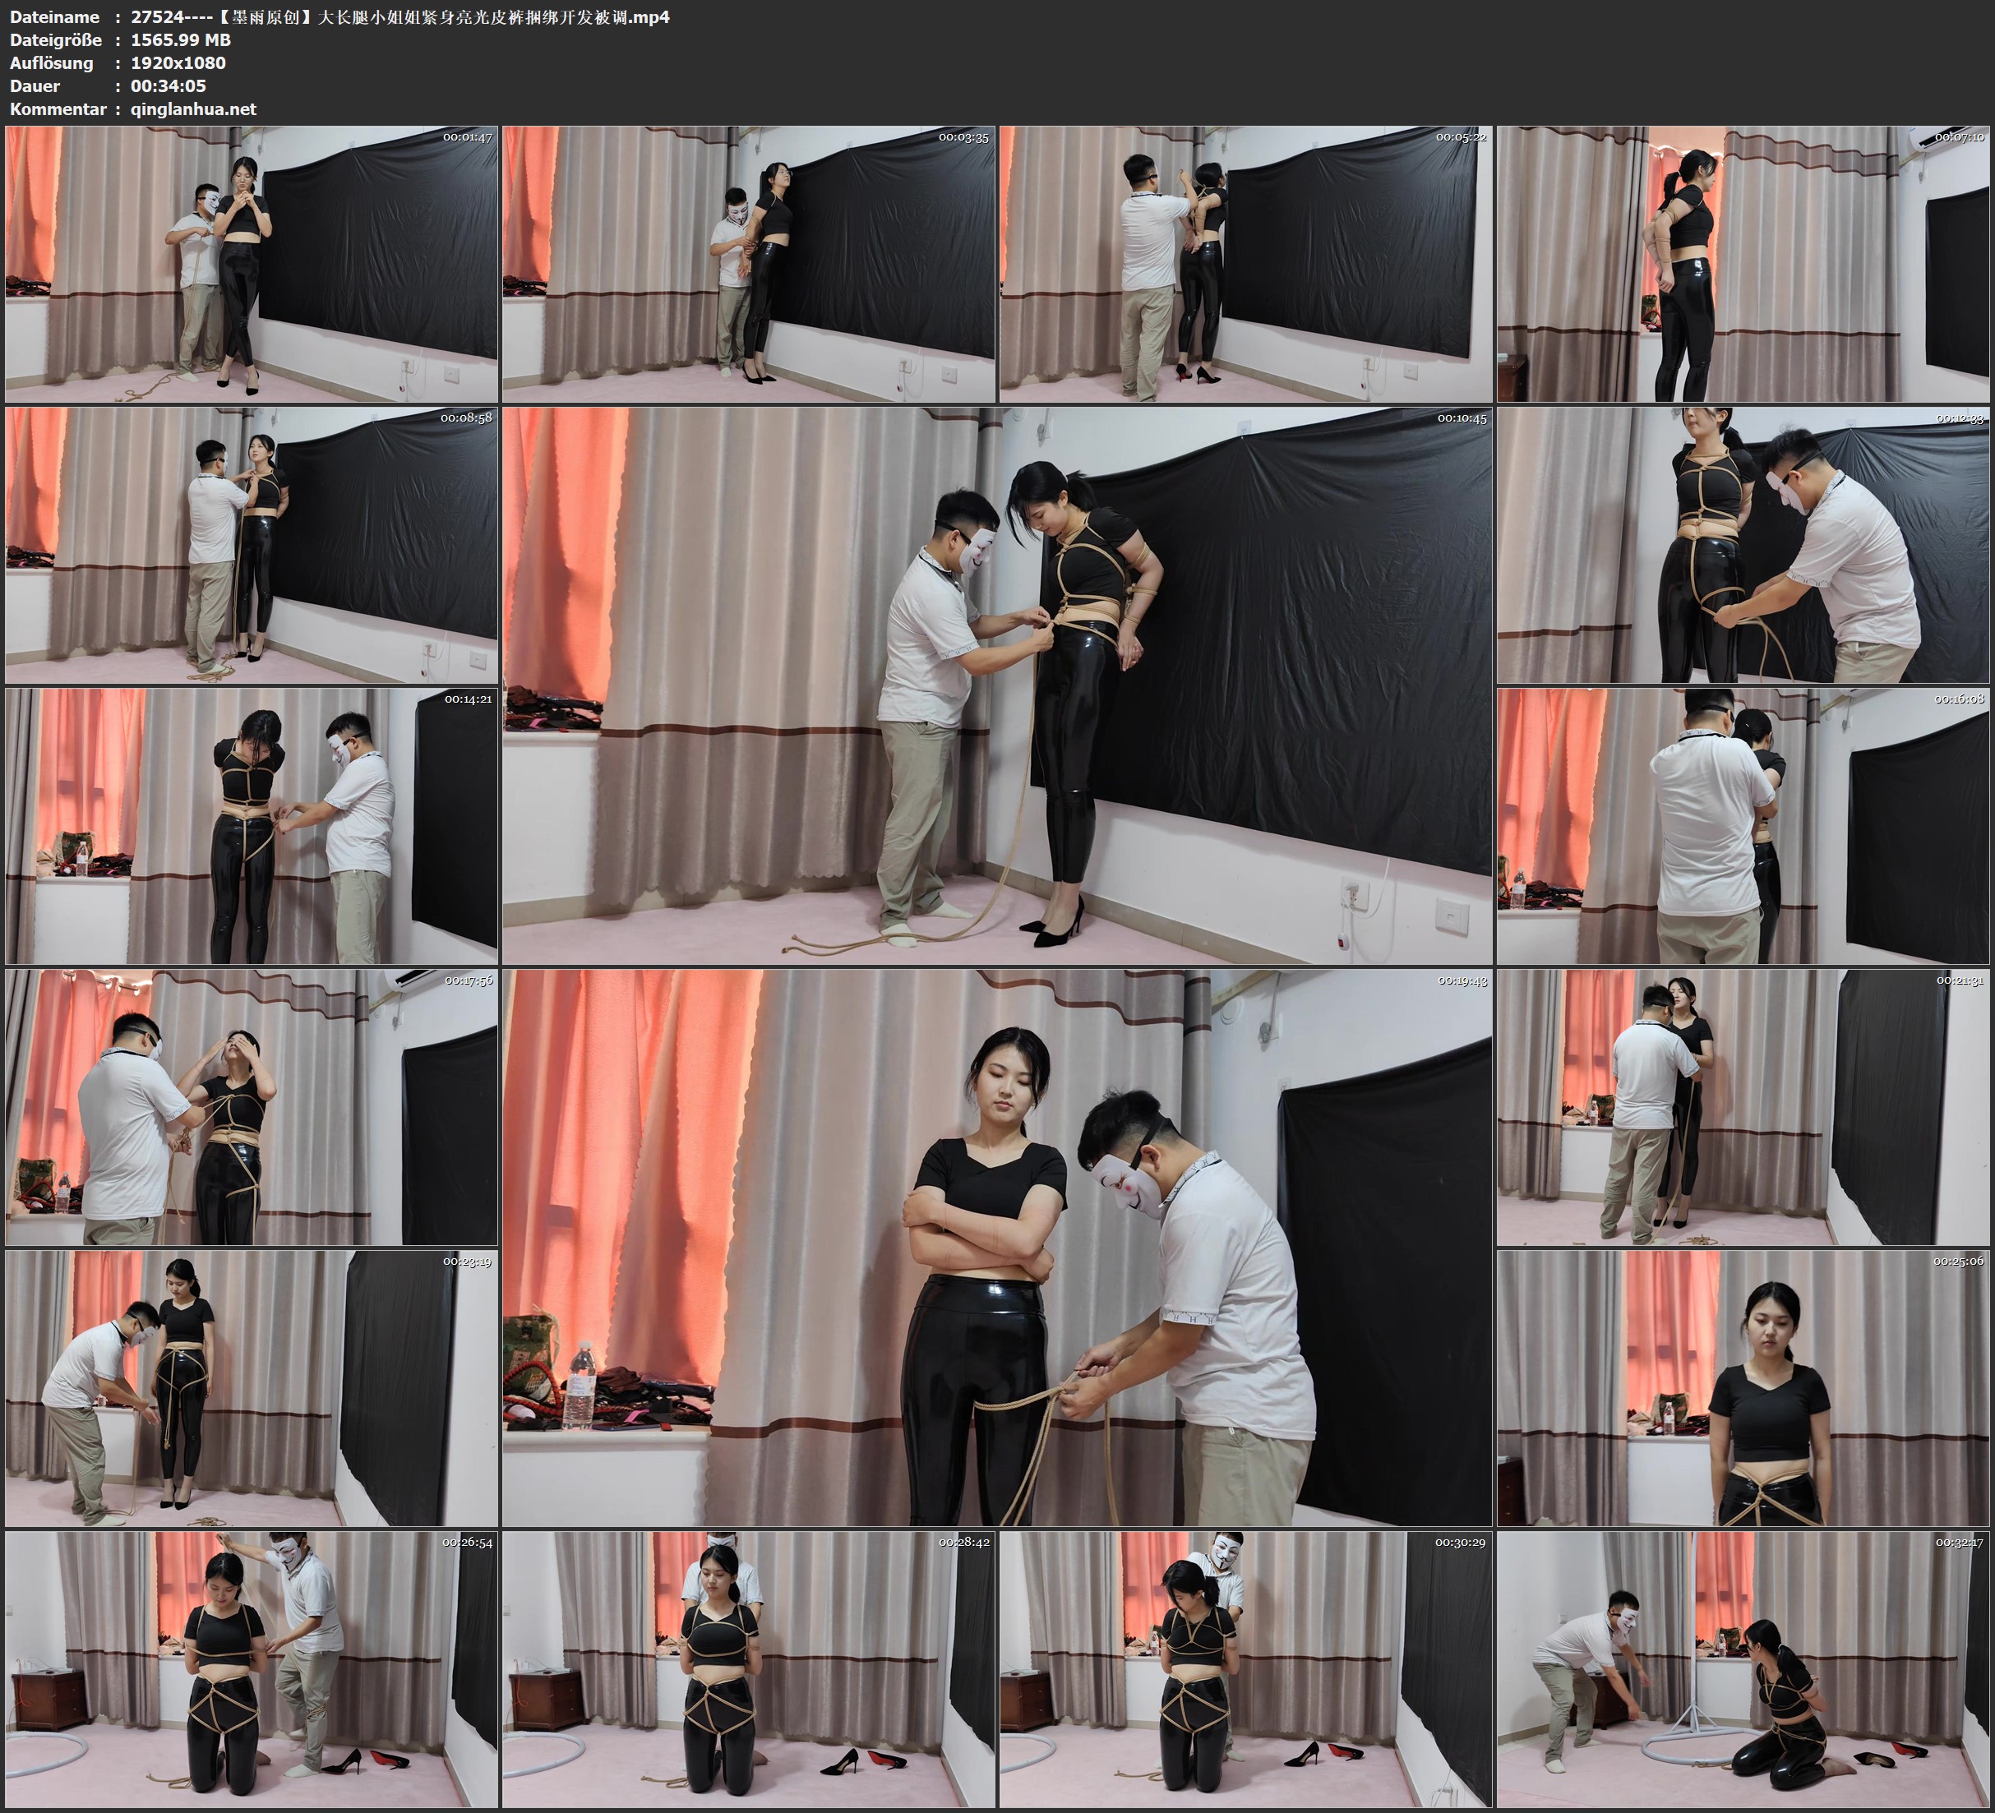
Task: Open the last frame at 00:32:17
Action: (1742, 1669)
